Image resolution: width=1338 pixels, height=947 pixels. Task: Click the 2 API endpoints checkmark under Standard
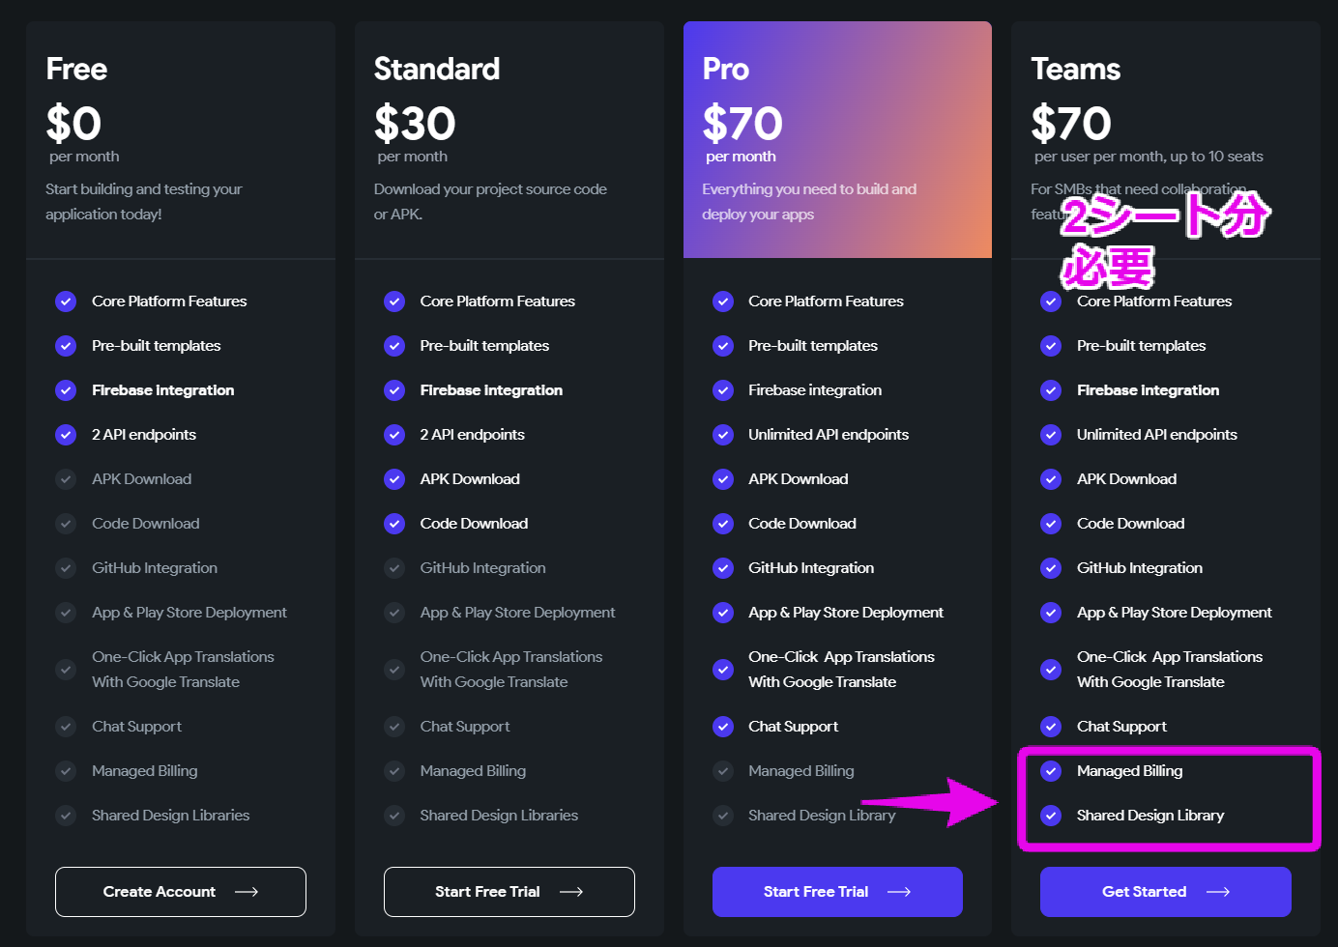point(394,434)
